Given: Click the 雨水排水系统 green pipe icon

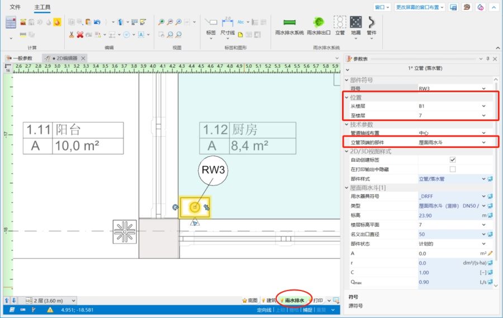Looking at the screenshot, I should point(289,22).
